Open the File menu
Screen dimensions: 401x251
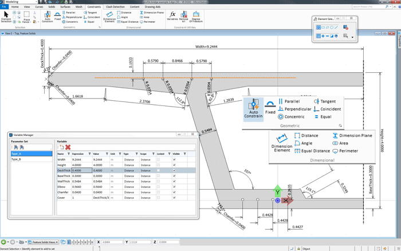tap(3, 7)
